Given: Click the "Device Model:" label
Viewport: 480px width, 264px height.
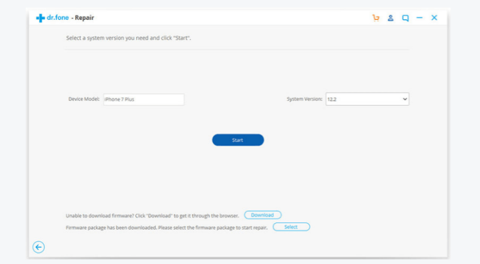Looking at the screenshot, I should (x=84, y=99).
